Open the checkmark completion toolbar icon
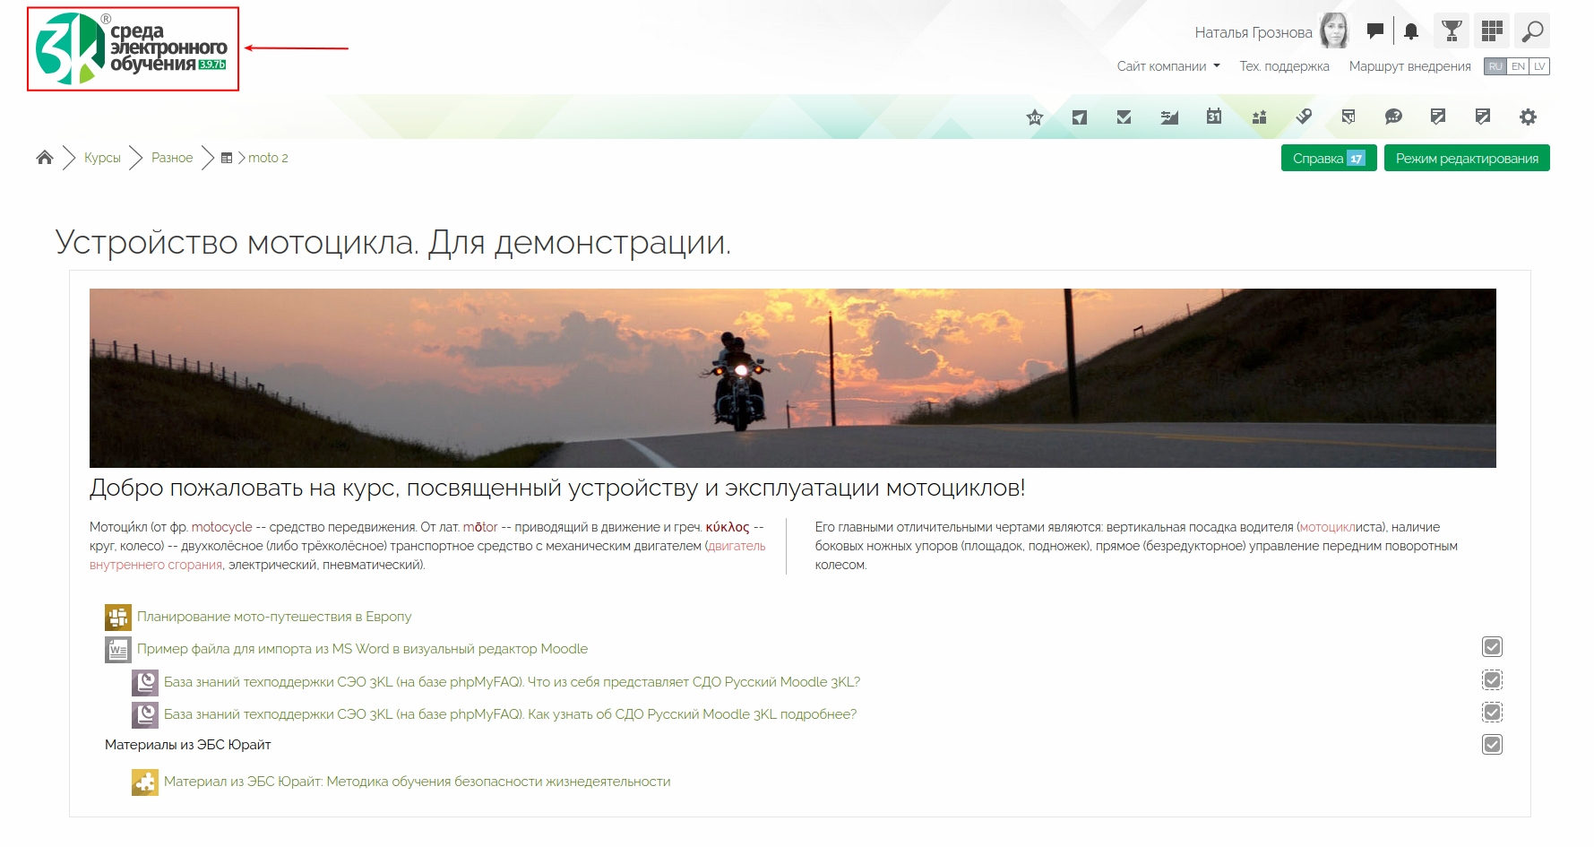 click(x=1124, y=117)
